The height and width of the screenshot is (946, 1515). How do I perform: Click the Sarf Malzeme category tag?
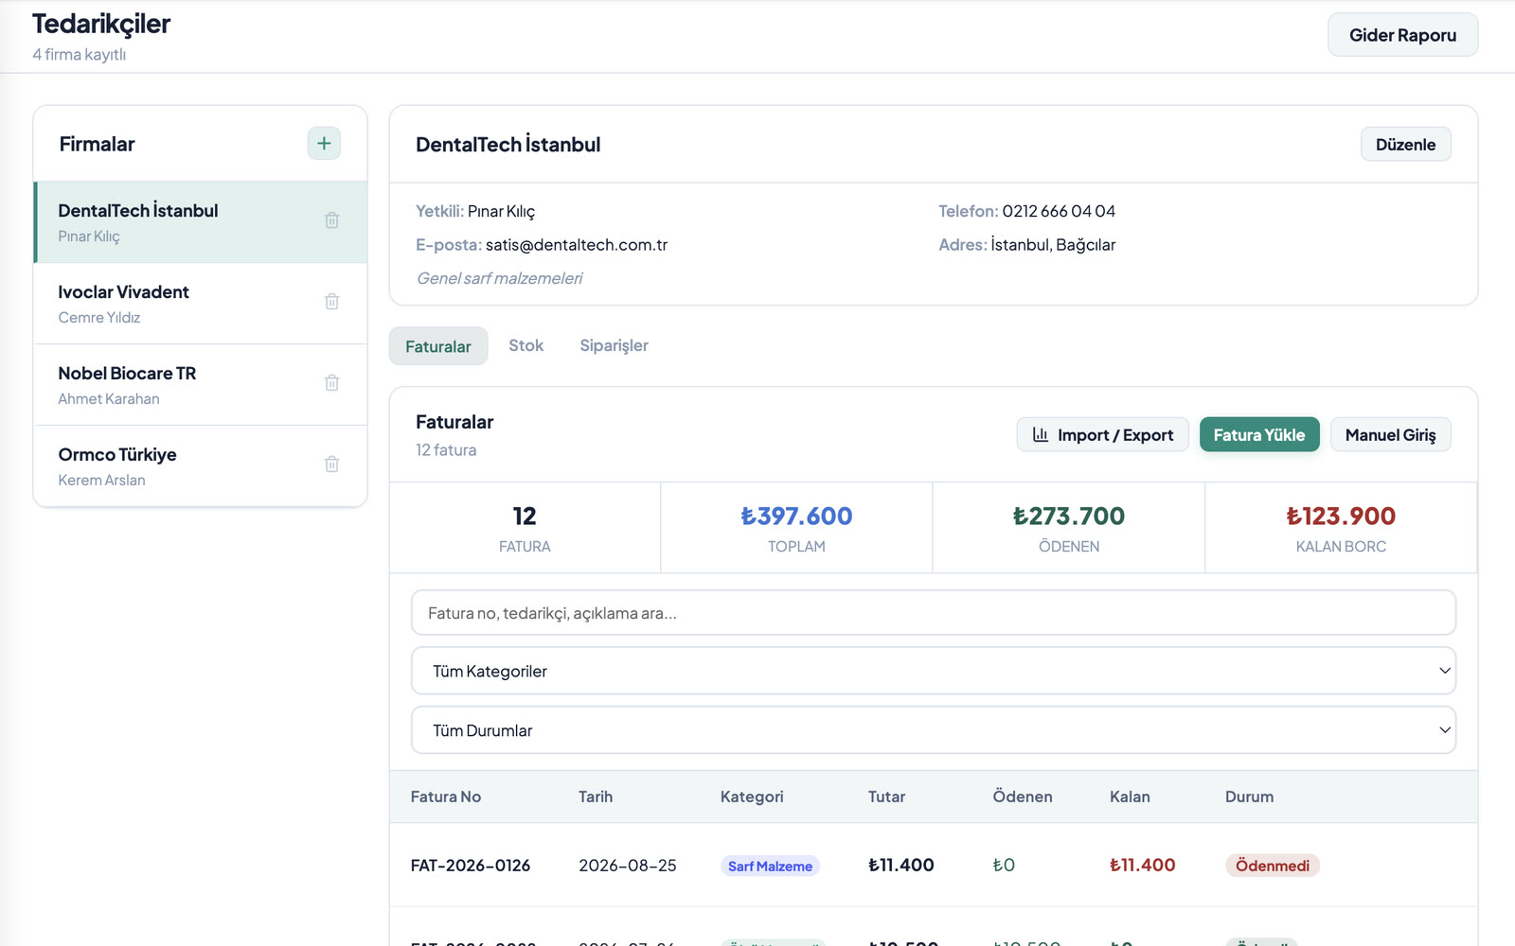point(770,867)
